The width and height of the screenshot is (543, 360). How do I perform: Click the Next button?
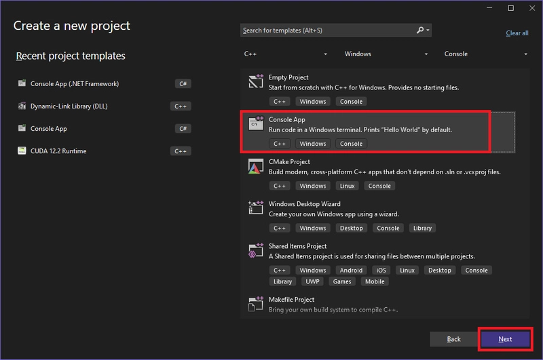click(x=505, y=339)
